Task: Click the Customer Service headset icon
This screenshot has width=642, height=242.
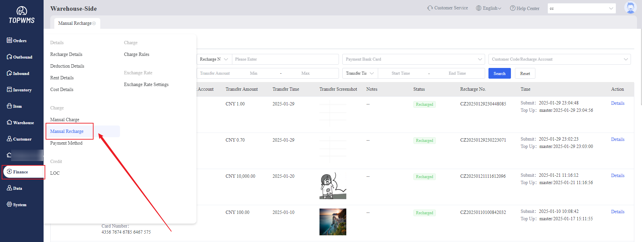Action: point(430,8)
